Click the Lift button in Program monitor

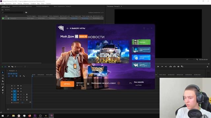point(170,67)
